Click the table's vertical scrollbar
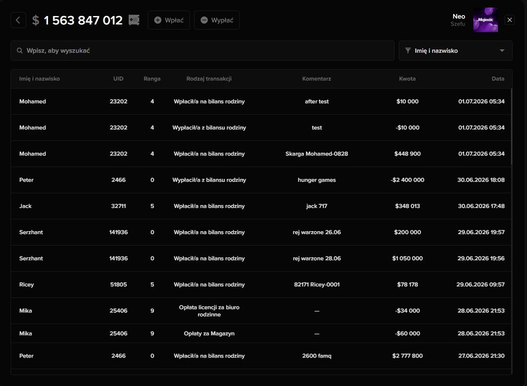This screenshot has width=527, height=386. click(512, 127)
